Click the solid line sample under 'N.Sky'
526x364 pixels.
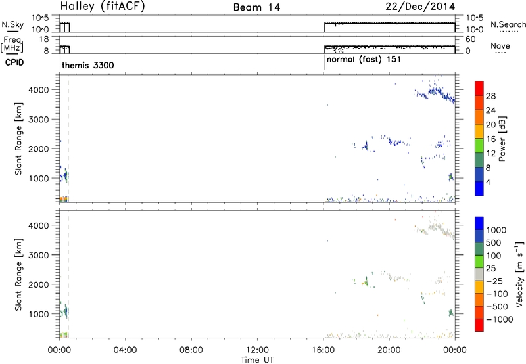[x=12, y=31]
